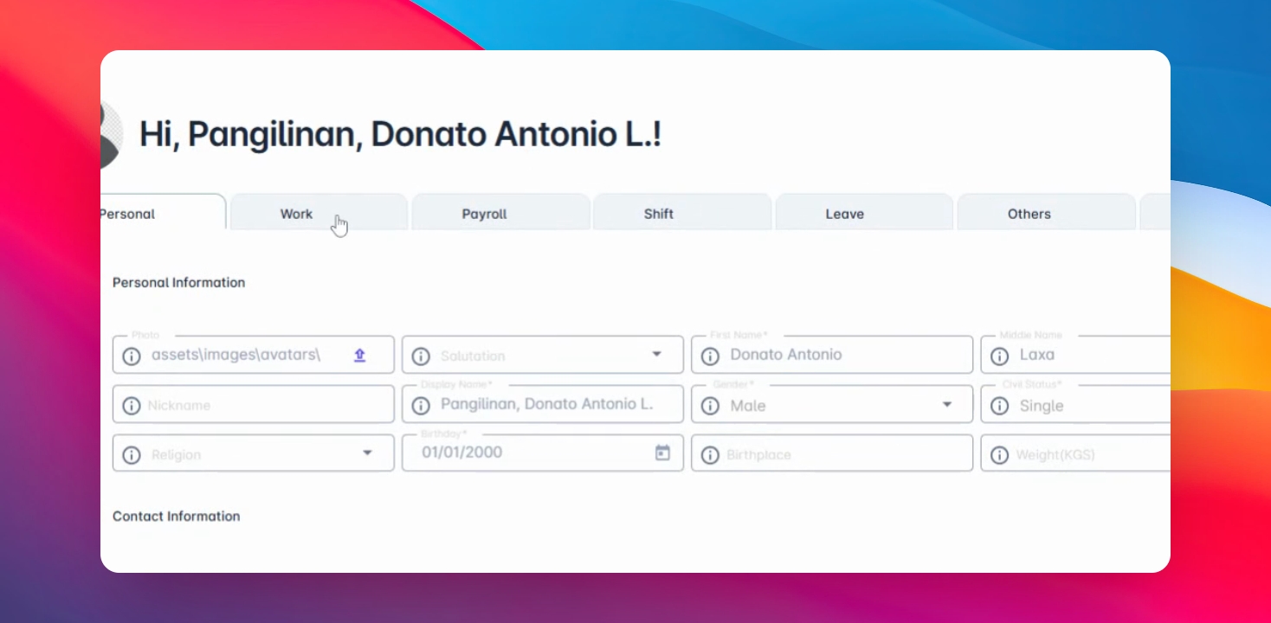1271x623 pixels.
Task: Click info icon beside Display Name
Action: tap(421, 405)
